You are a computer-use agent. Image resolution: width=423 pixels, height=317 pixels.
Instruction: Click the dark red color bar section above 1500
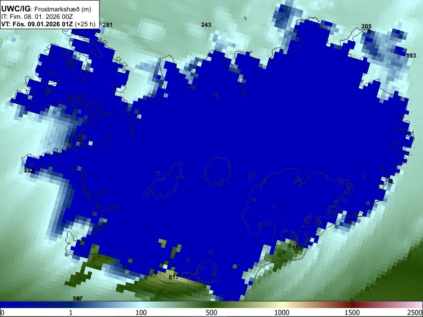(x=352, y=305)
